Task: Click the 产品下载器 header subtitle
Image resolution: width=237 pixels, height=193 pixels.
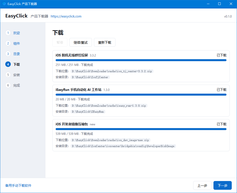Action: pos(39,16)
